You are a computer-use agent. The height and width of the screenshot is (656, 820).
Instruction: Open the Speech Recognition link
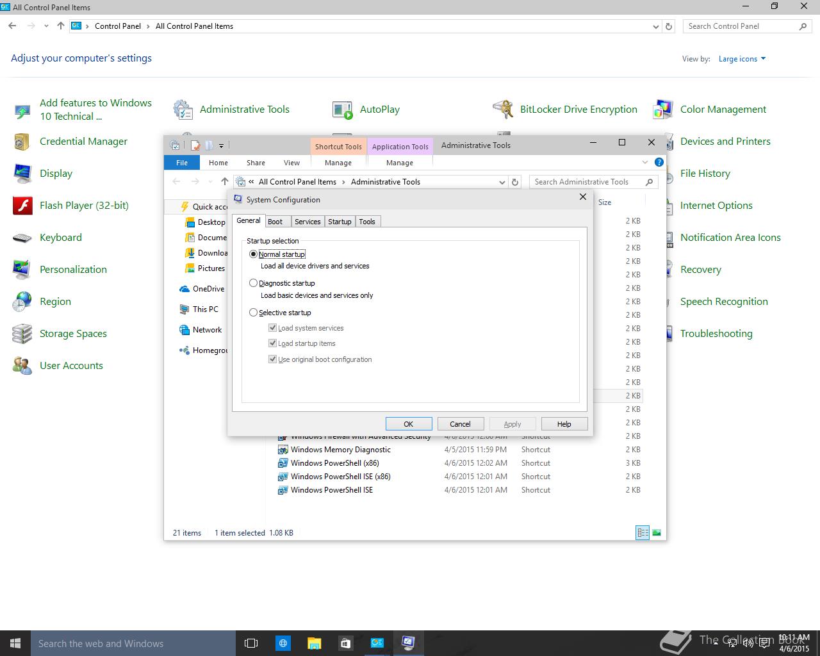[x=724, y=302]
